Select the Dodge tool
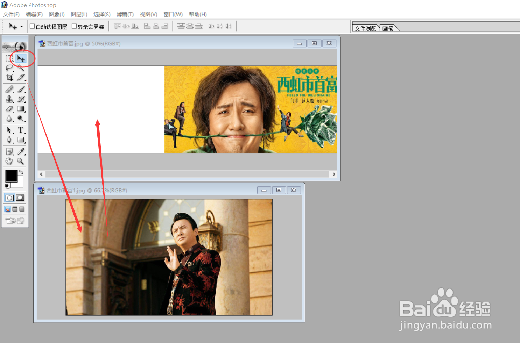520x343 pixels. 21,119
